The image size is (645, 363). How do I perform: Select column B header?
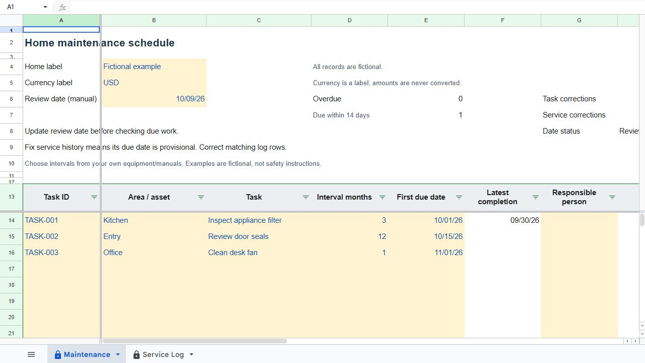154,20
